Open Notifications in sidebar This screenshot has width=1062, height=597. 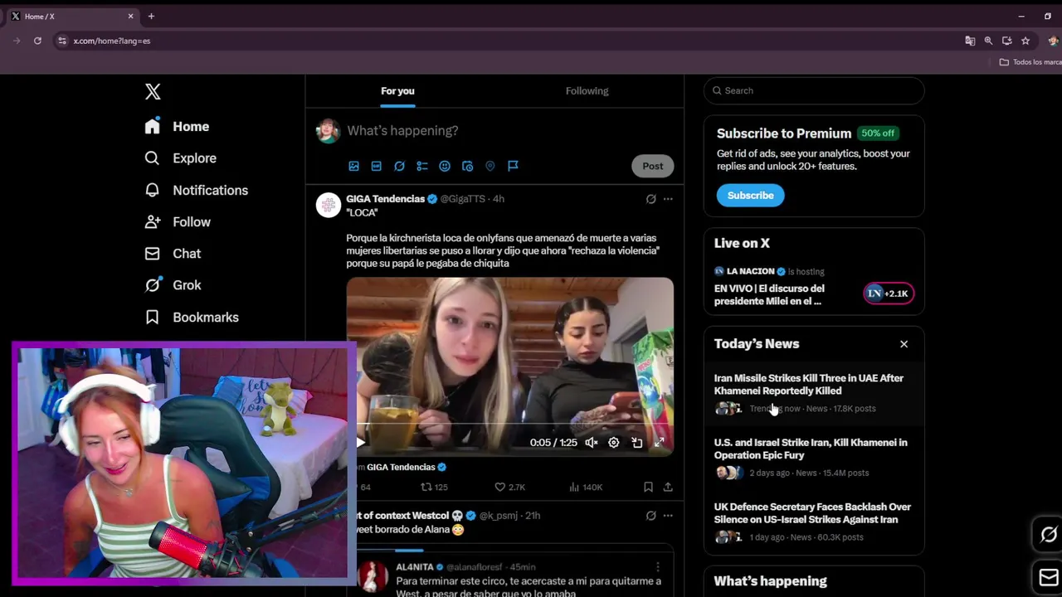(196, 190)
